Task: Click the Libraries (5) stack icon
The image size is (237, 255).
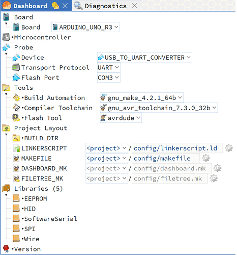Action: [6, 189]
